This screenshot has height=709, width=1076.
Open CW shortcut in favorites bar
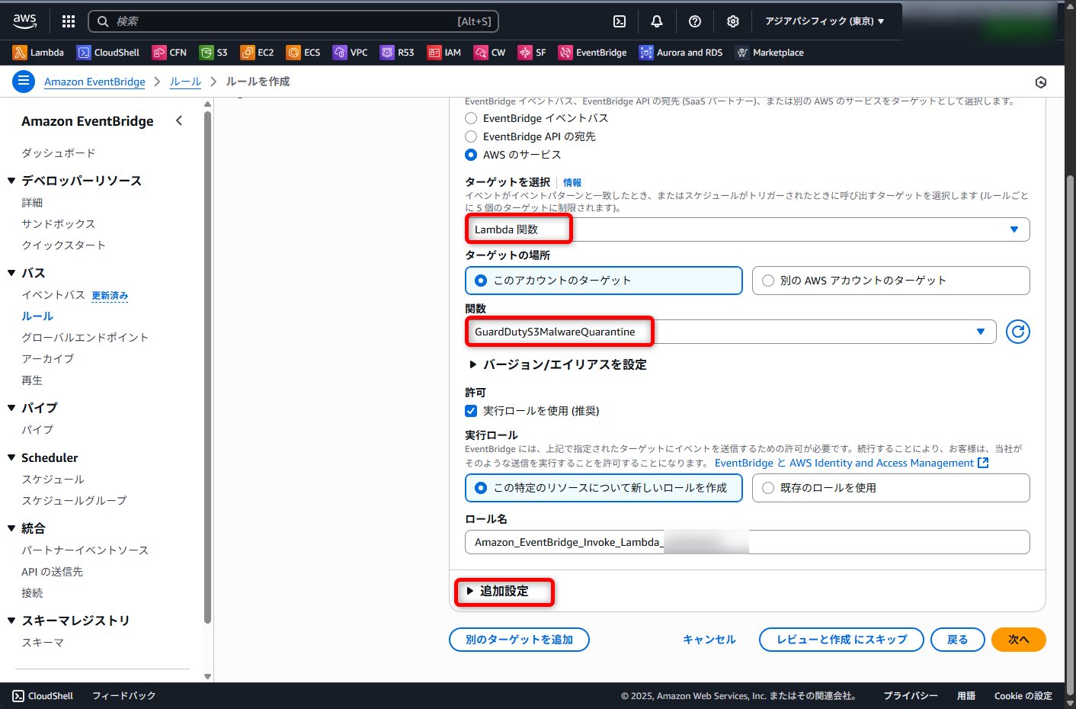coord(490,53)
